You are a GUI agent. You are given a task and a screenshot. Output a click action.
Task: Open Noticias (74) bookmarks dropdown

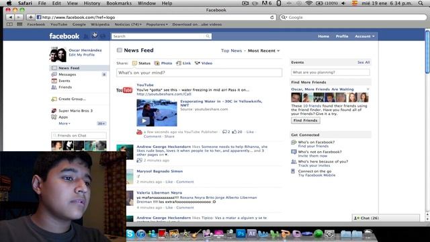128,24
